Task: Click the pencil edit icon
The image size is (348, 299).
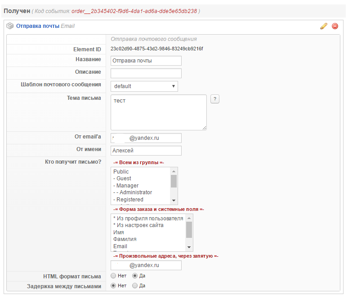Action: pyautogui.click(x=324, y=26)
